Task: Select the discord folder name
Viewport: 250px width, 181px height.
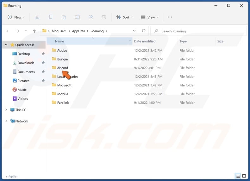Action: pyautogui.click(x=63, y=68)
